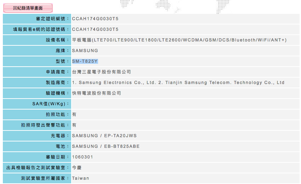Click the 審定證明編號 label
301x184 pixels.
(52, 19)
